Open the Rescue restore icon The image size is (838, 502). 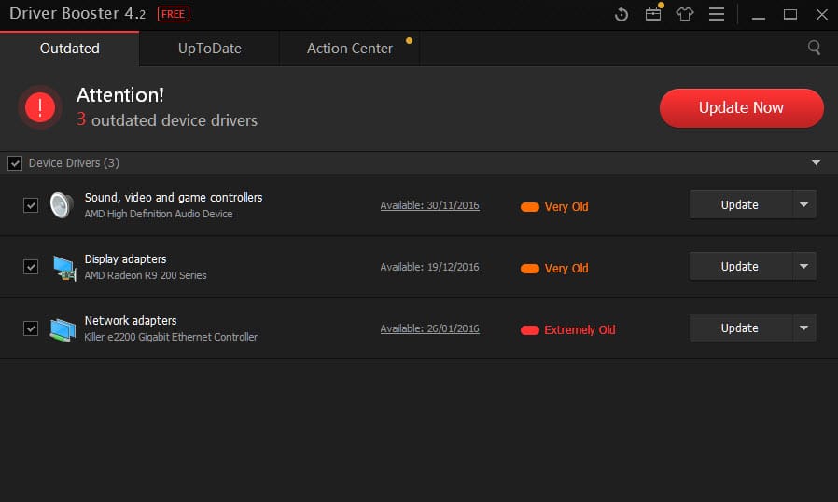point(622,15)
